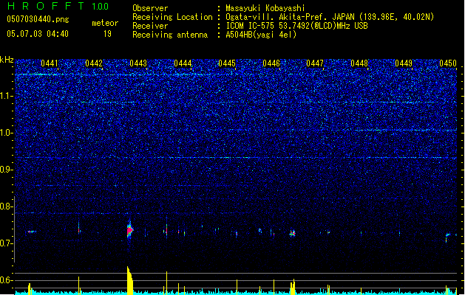Screen dimensions: 465x295
Task: Click the 0446 time marker
Action: 271,63
